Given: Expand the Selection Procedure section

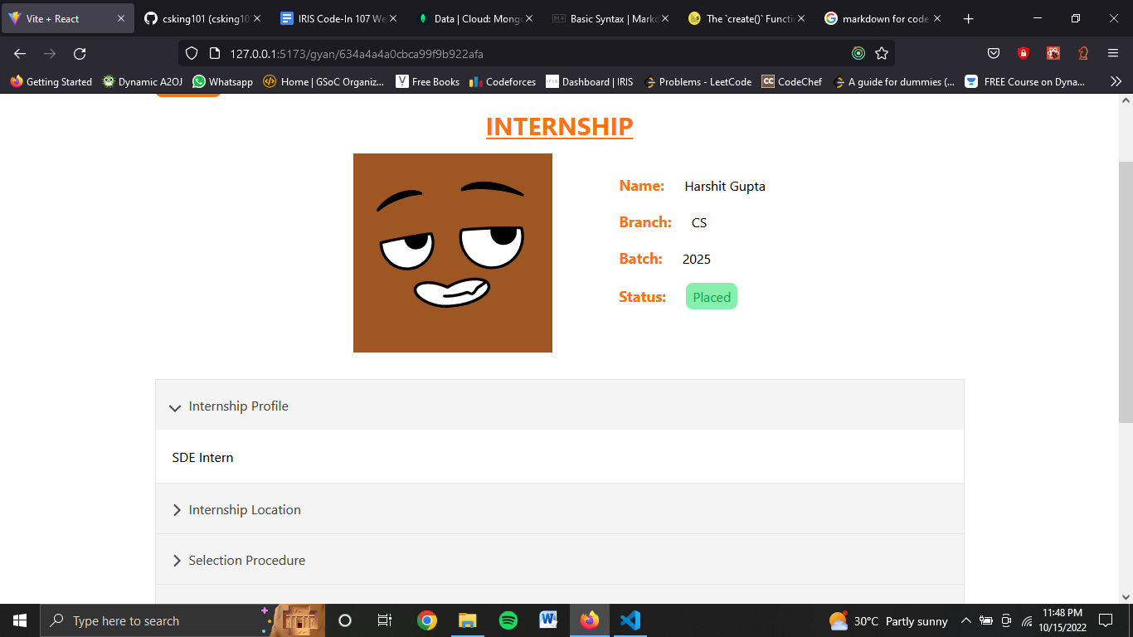Looking at the screenshot, I should click(560, 561).
